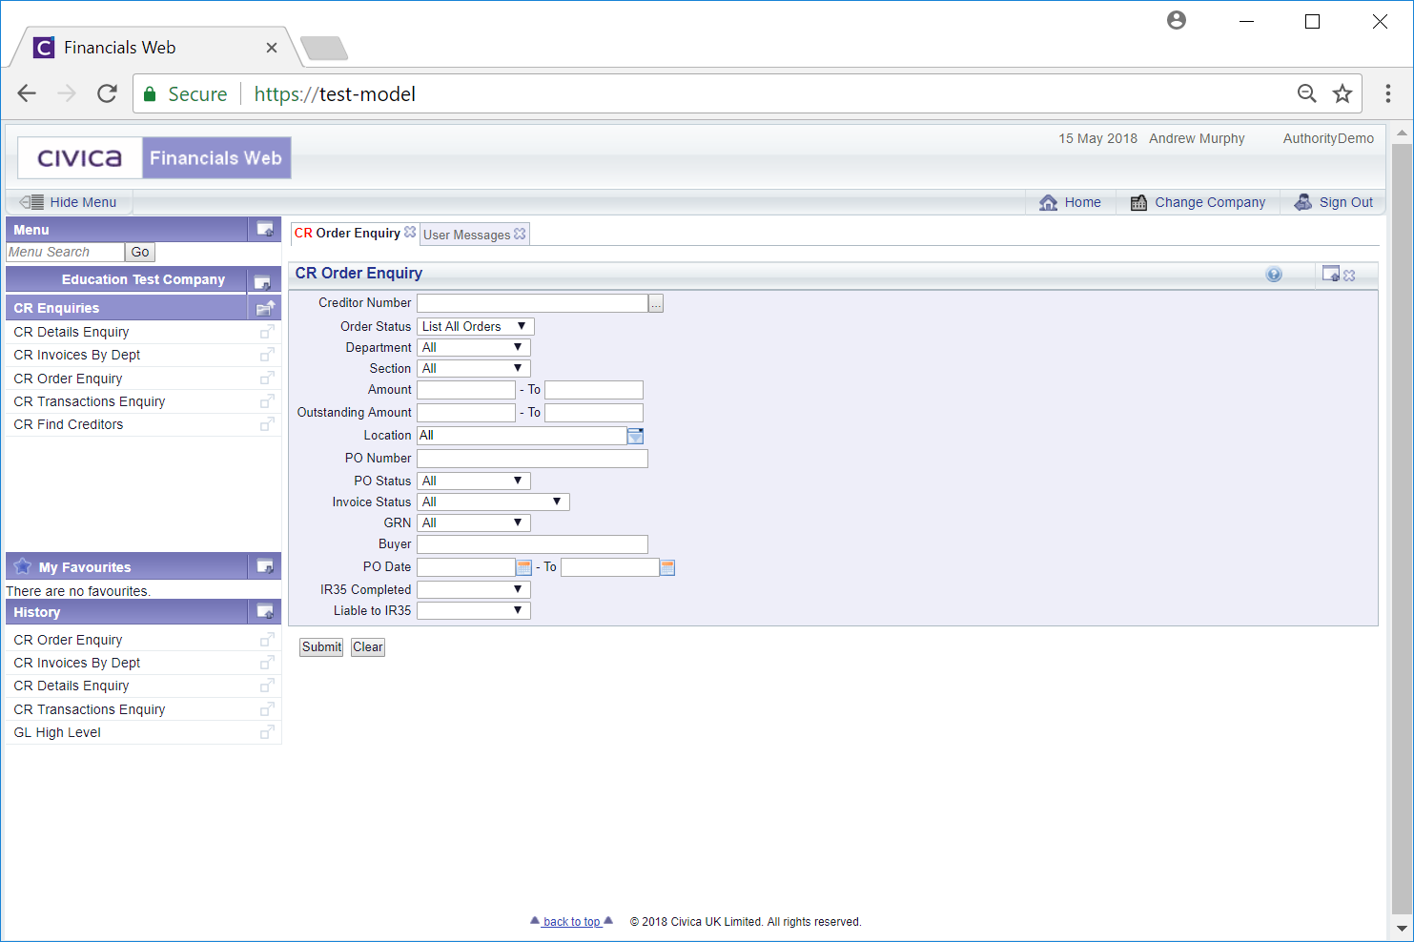This screenshot has height=942, width=1414.
Task: Open the PO Date from calendar icon
Action: (x=523, y=567)
